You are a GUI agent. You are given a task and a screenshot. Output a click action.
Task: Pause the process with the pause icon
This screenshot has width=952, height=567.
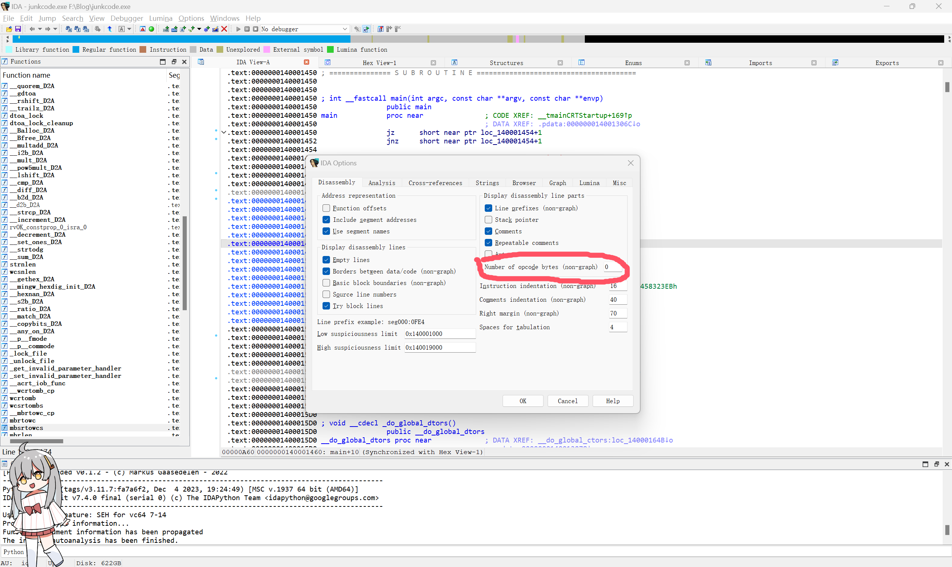pos(247,29)
